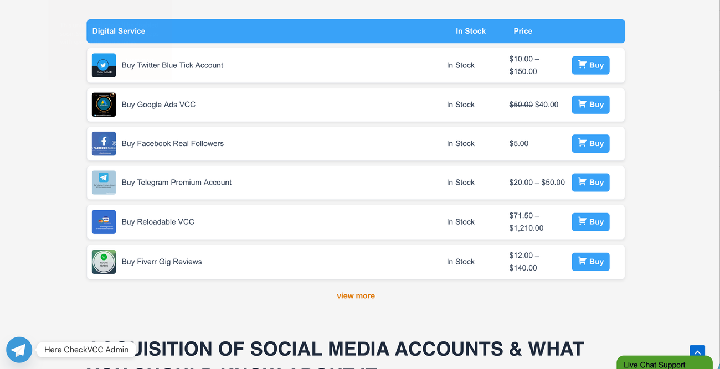Buy the Twitter Blue Tick Account
This screenshot has width=720, height=369.
590,65
